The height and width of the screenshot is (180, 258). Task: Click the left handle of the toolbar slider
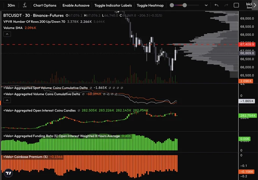[x=172, y=5]
